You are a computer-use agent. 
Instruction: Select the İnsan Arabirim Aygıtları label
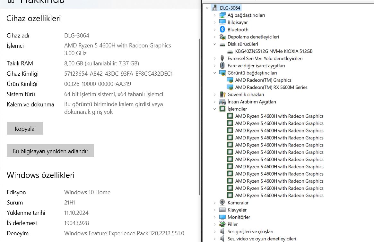[x=252, y=102]
